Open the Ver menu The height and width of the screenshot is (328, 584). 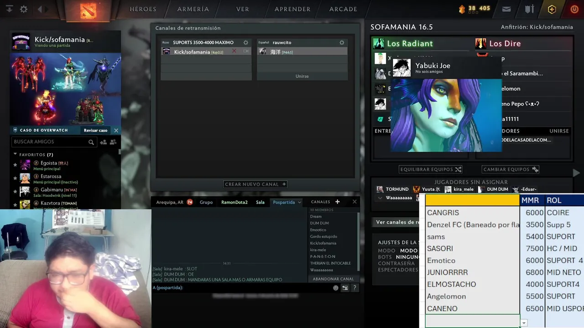point(242,9)
